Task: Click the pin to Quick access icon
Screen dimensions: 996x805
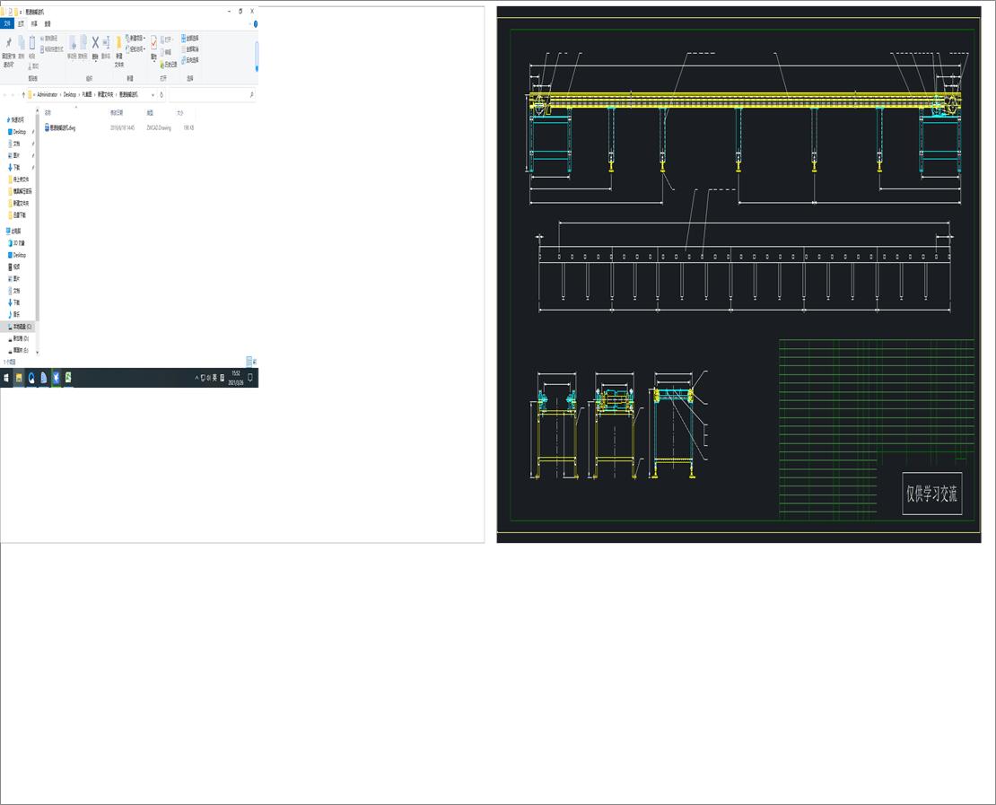Action: click(9, 43)
